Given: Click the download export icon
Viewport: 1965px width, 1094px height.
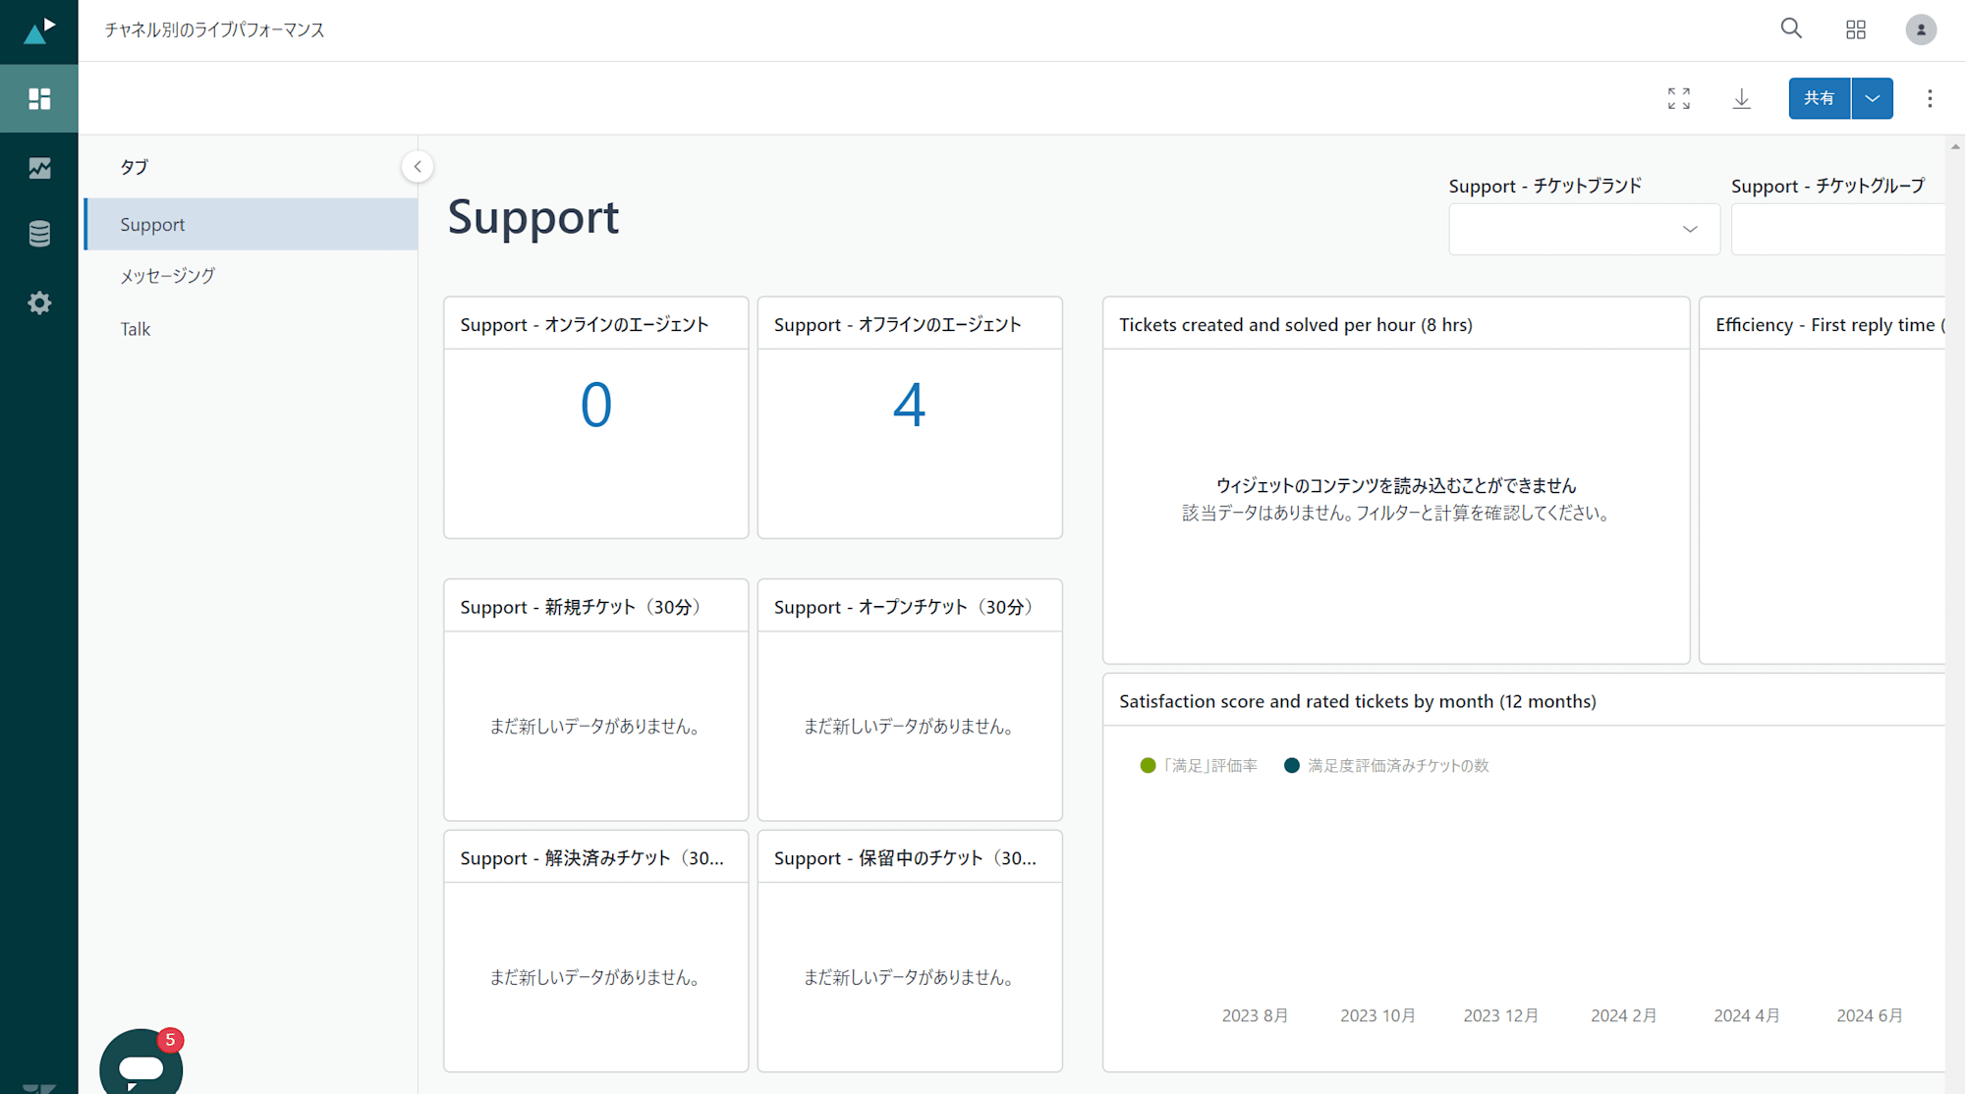Looking at the screenshot, I should 1741,98.
